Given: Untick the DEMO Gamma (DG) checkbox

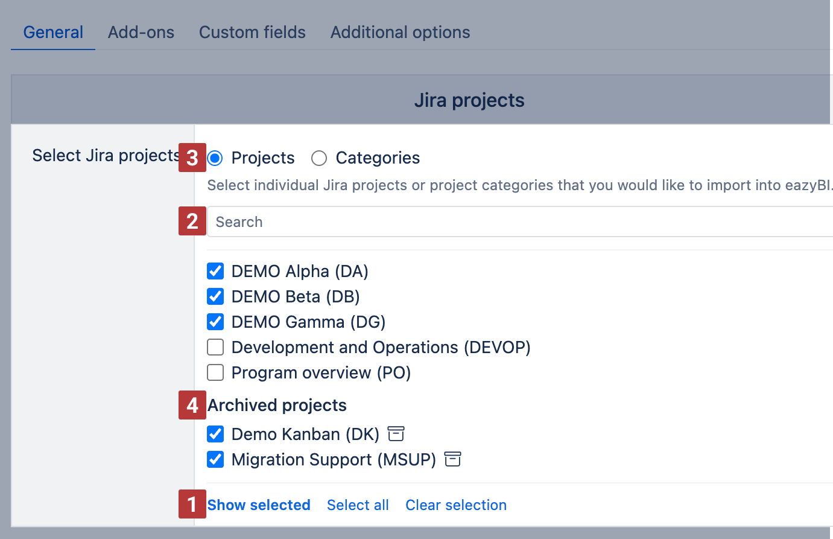Looking at the screenshot, I should point(215,322).
